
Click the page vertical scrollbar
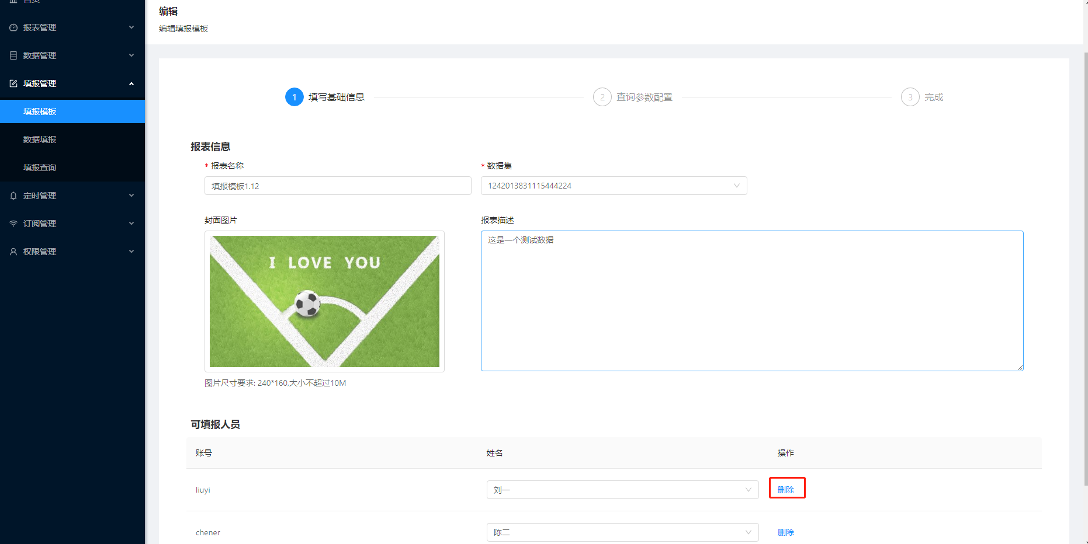click(x=1086, y=268)
